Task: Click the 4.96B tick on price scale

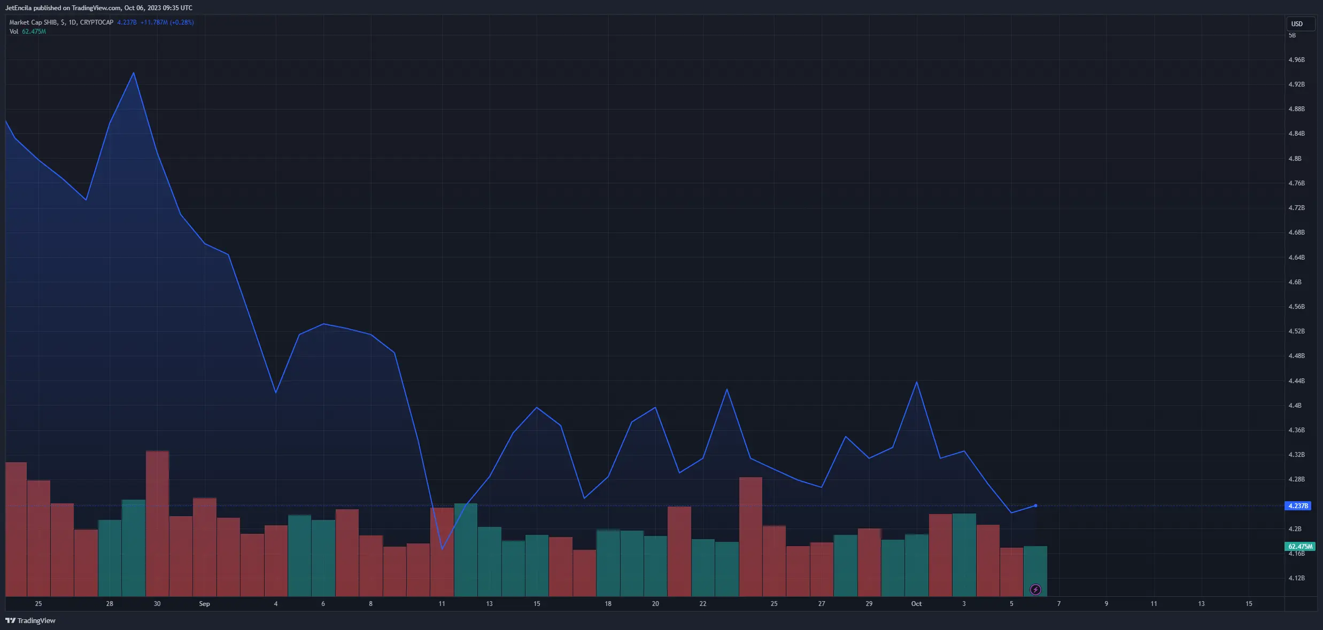Action: point(1296,59)
